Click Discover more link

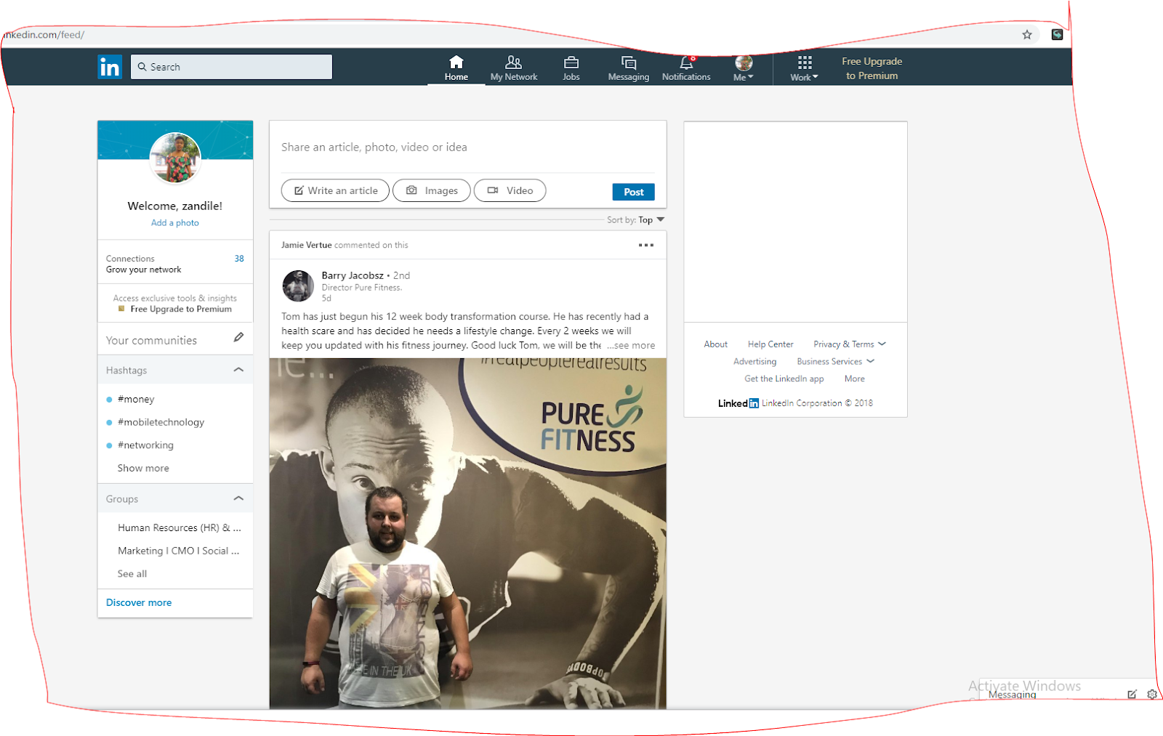point(139,603)
